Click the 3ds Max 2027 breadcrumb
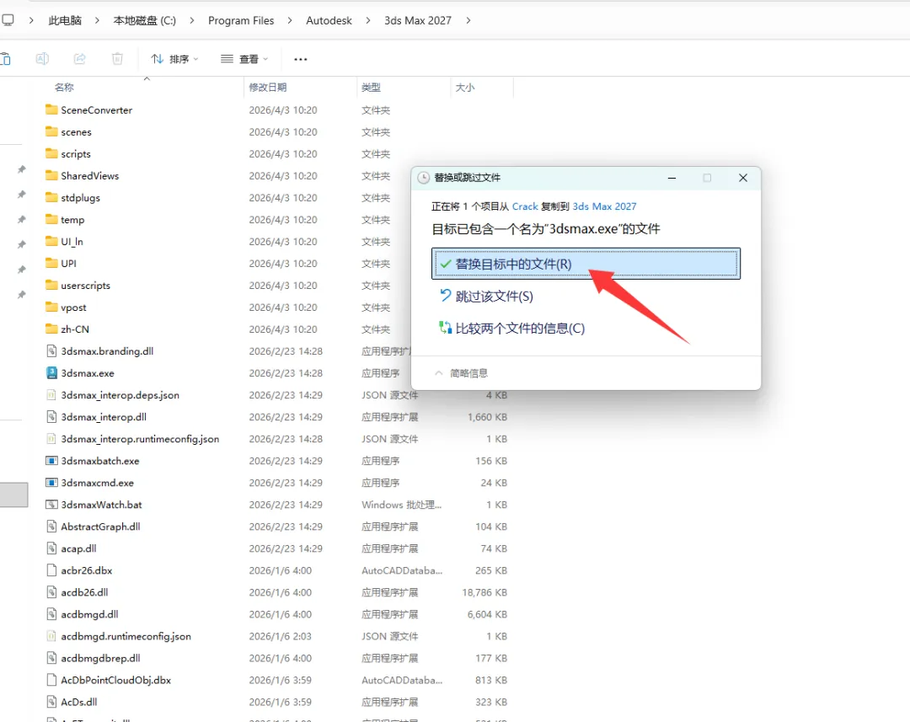Image resolution: width=910 pixels, height=722 pixels. 418,20
